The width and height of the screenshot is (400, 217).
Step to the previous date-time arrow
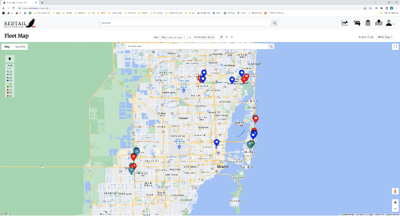click(226, 37)
